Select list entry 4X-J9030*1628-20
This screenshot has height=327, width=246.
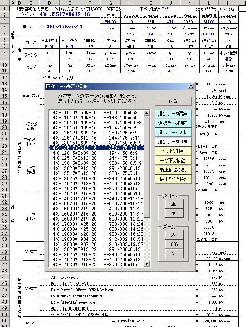(96, 234)
